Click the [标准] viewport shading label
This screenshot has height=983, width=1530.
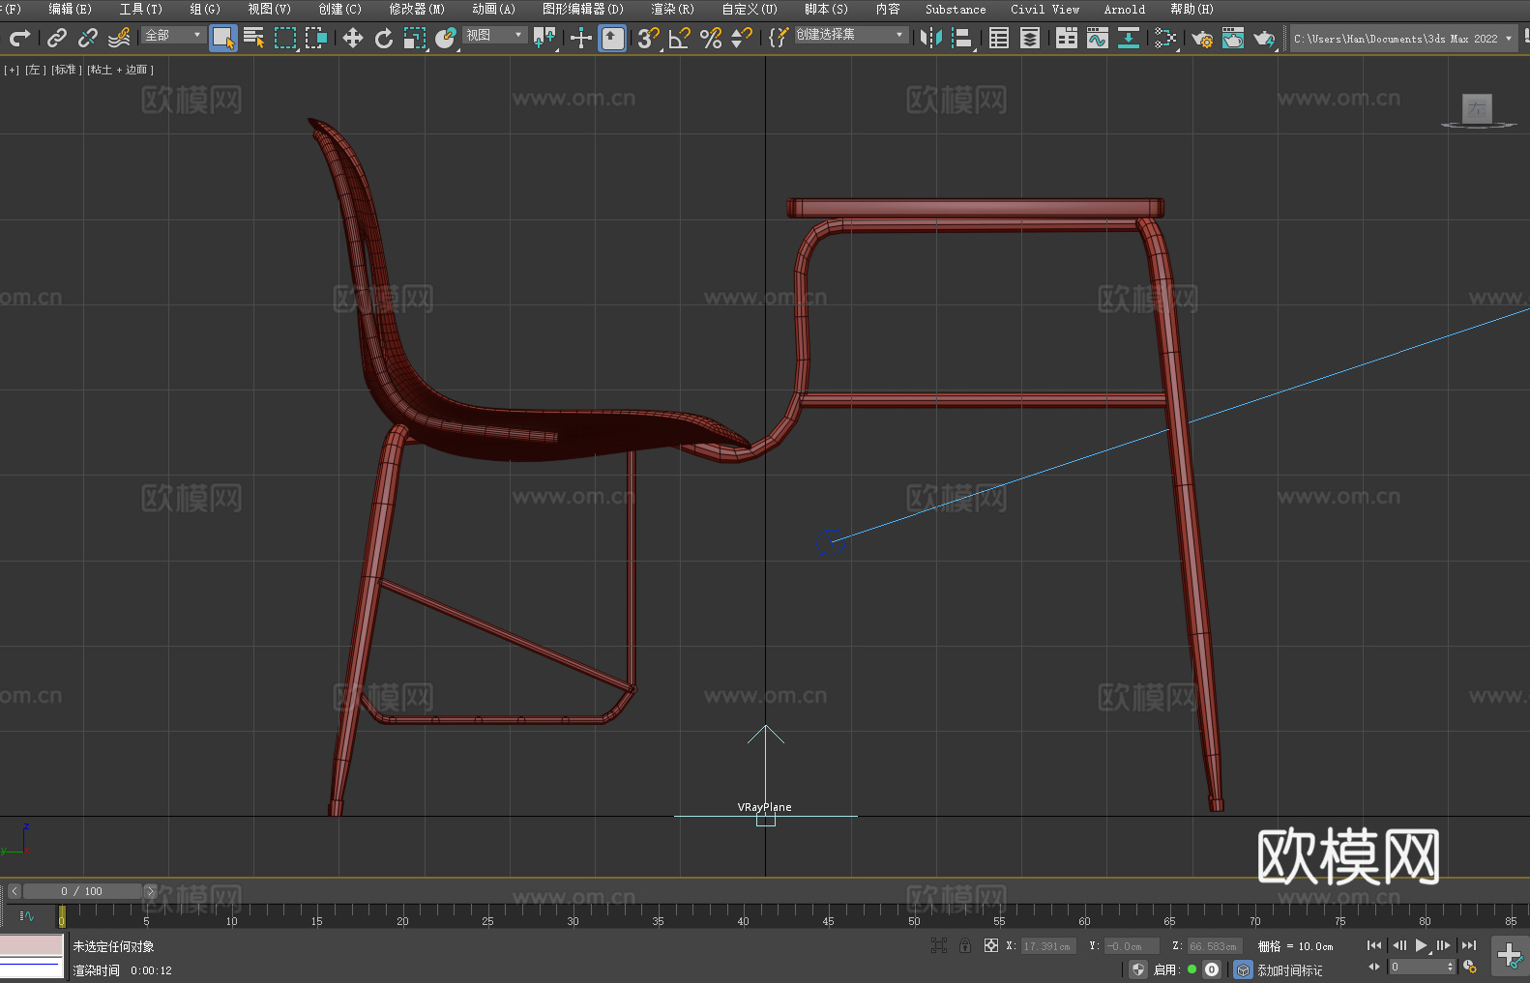(x=66, y=70)
